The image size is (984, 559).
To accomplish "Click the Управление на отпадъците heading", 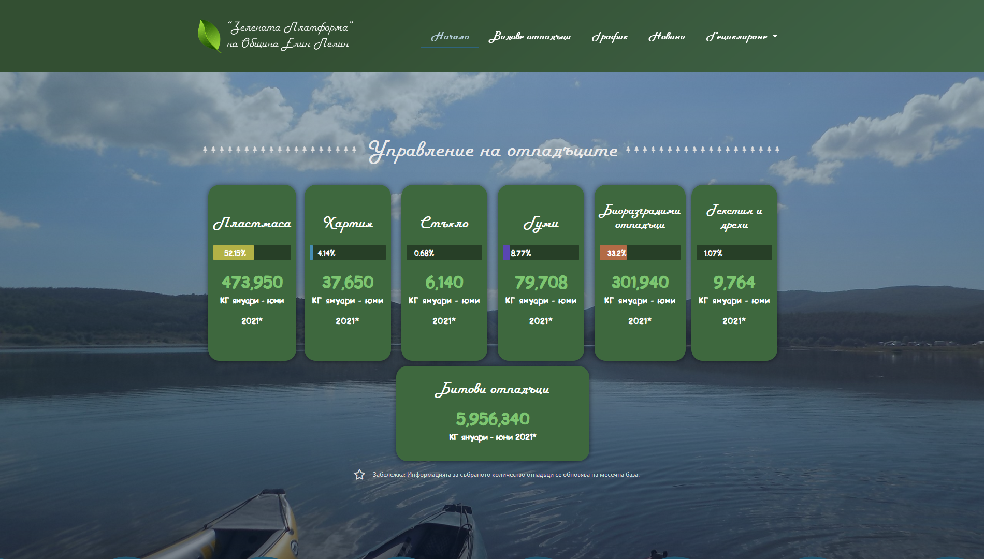I will pyautogui.click(x=493, y=151).
